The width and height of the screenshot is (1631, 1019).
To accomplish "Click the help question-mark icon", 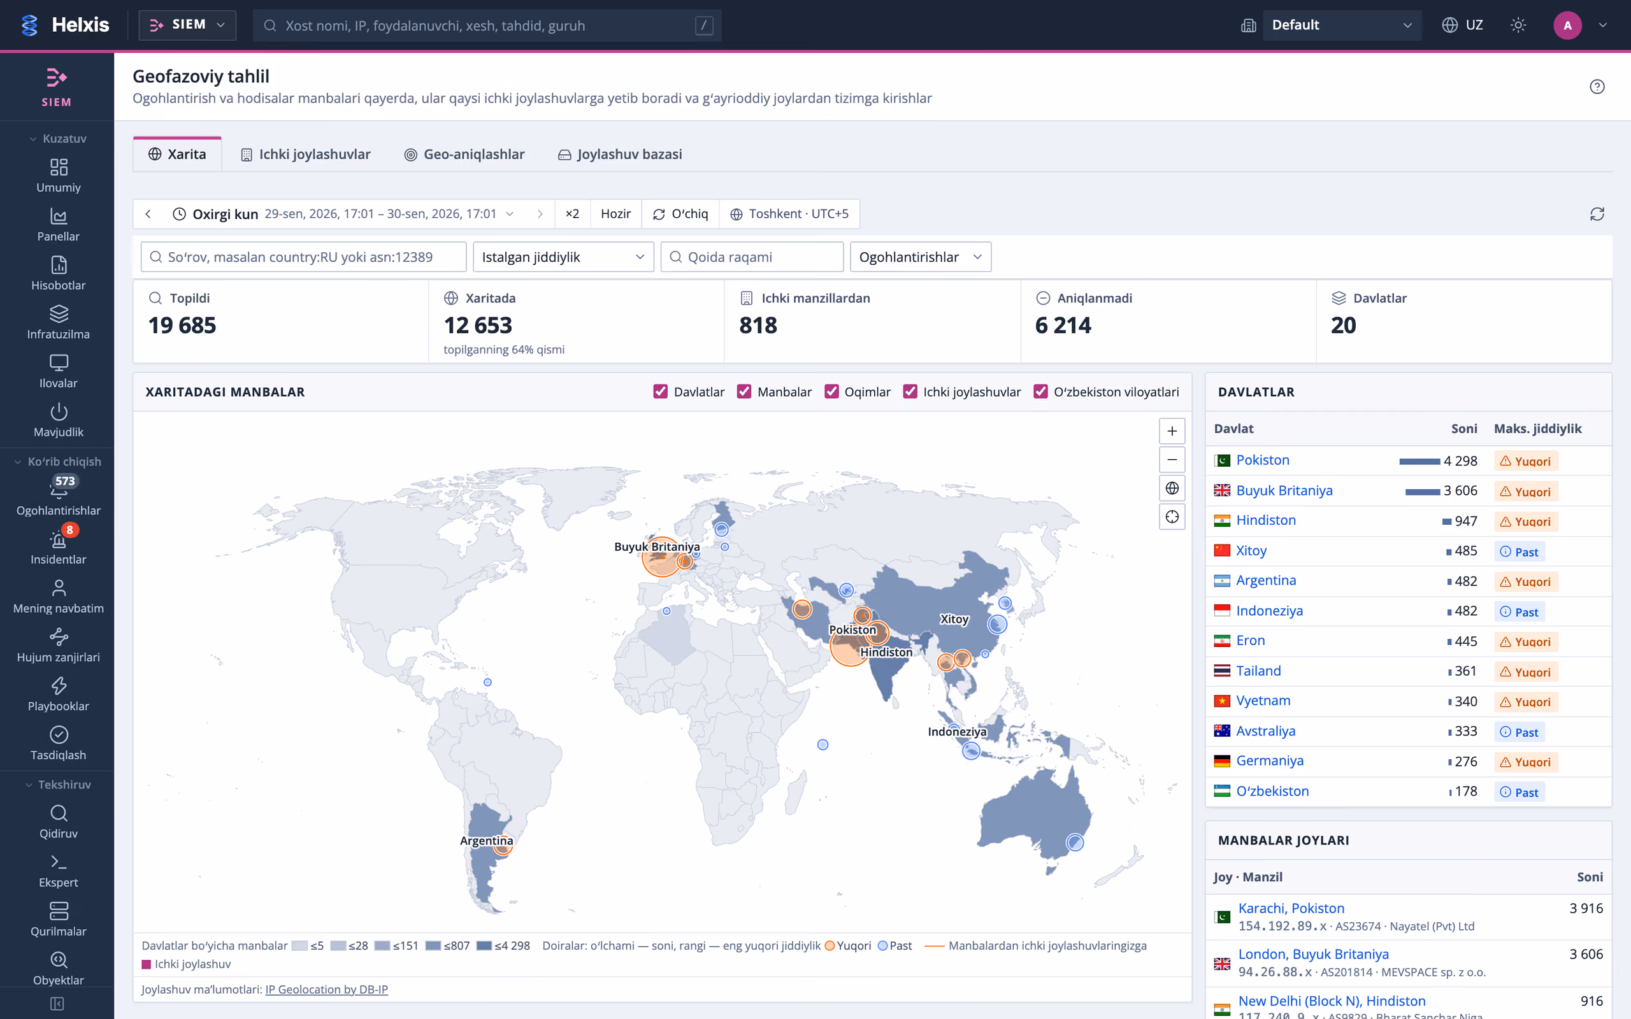I will 1597,86.
